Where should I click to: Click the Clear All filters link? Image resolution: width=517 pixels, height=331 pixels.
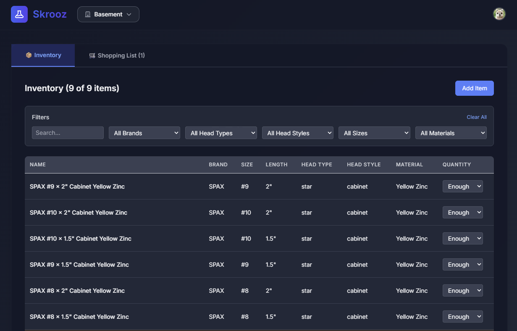(x=476, y=117)
